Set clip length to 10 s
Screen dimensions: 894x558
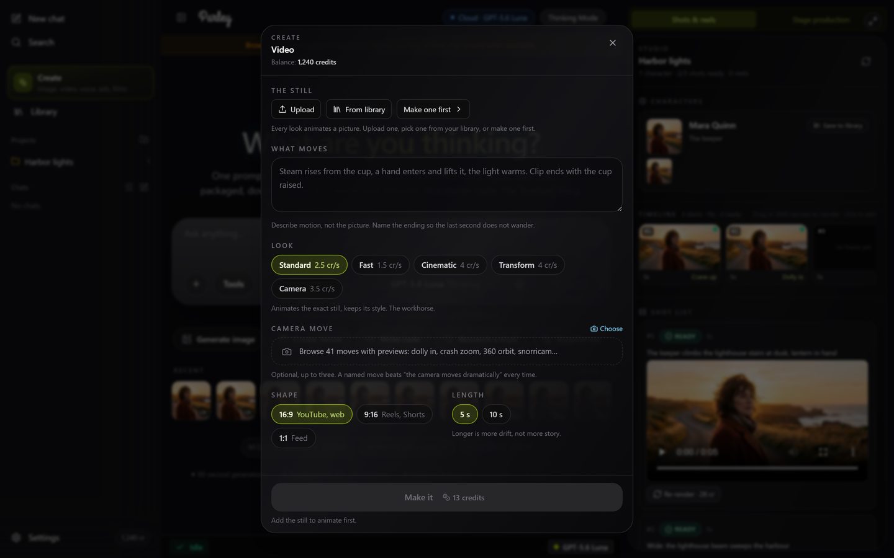[x=496, y=414]
